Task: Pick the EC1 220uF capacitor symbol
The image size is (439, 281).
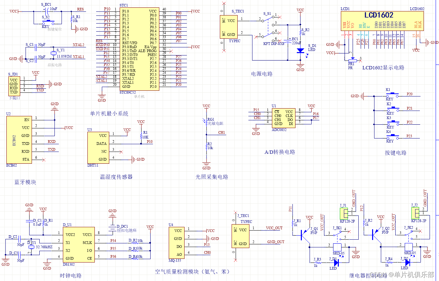Action: pyautogui.click(x=288, y=41)
